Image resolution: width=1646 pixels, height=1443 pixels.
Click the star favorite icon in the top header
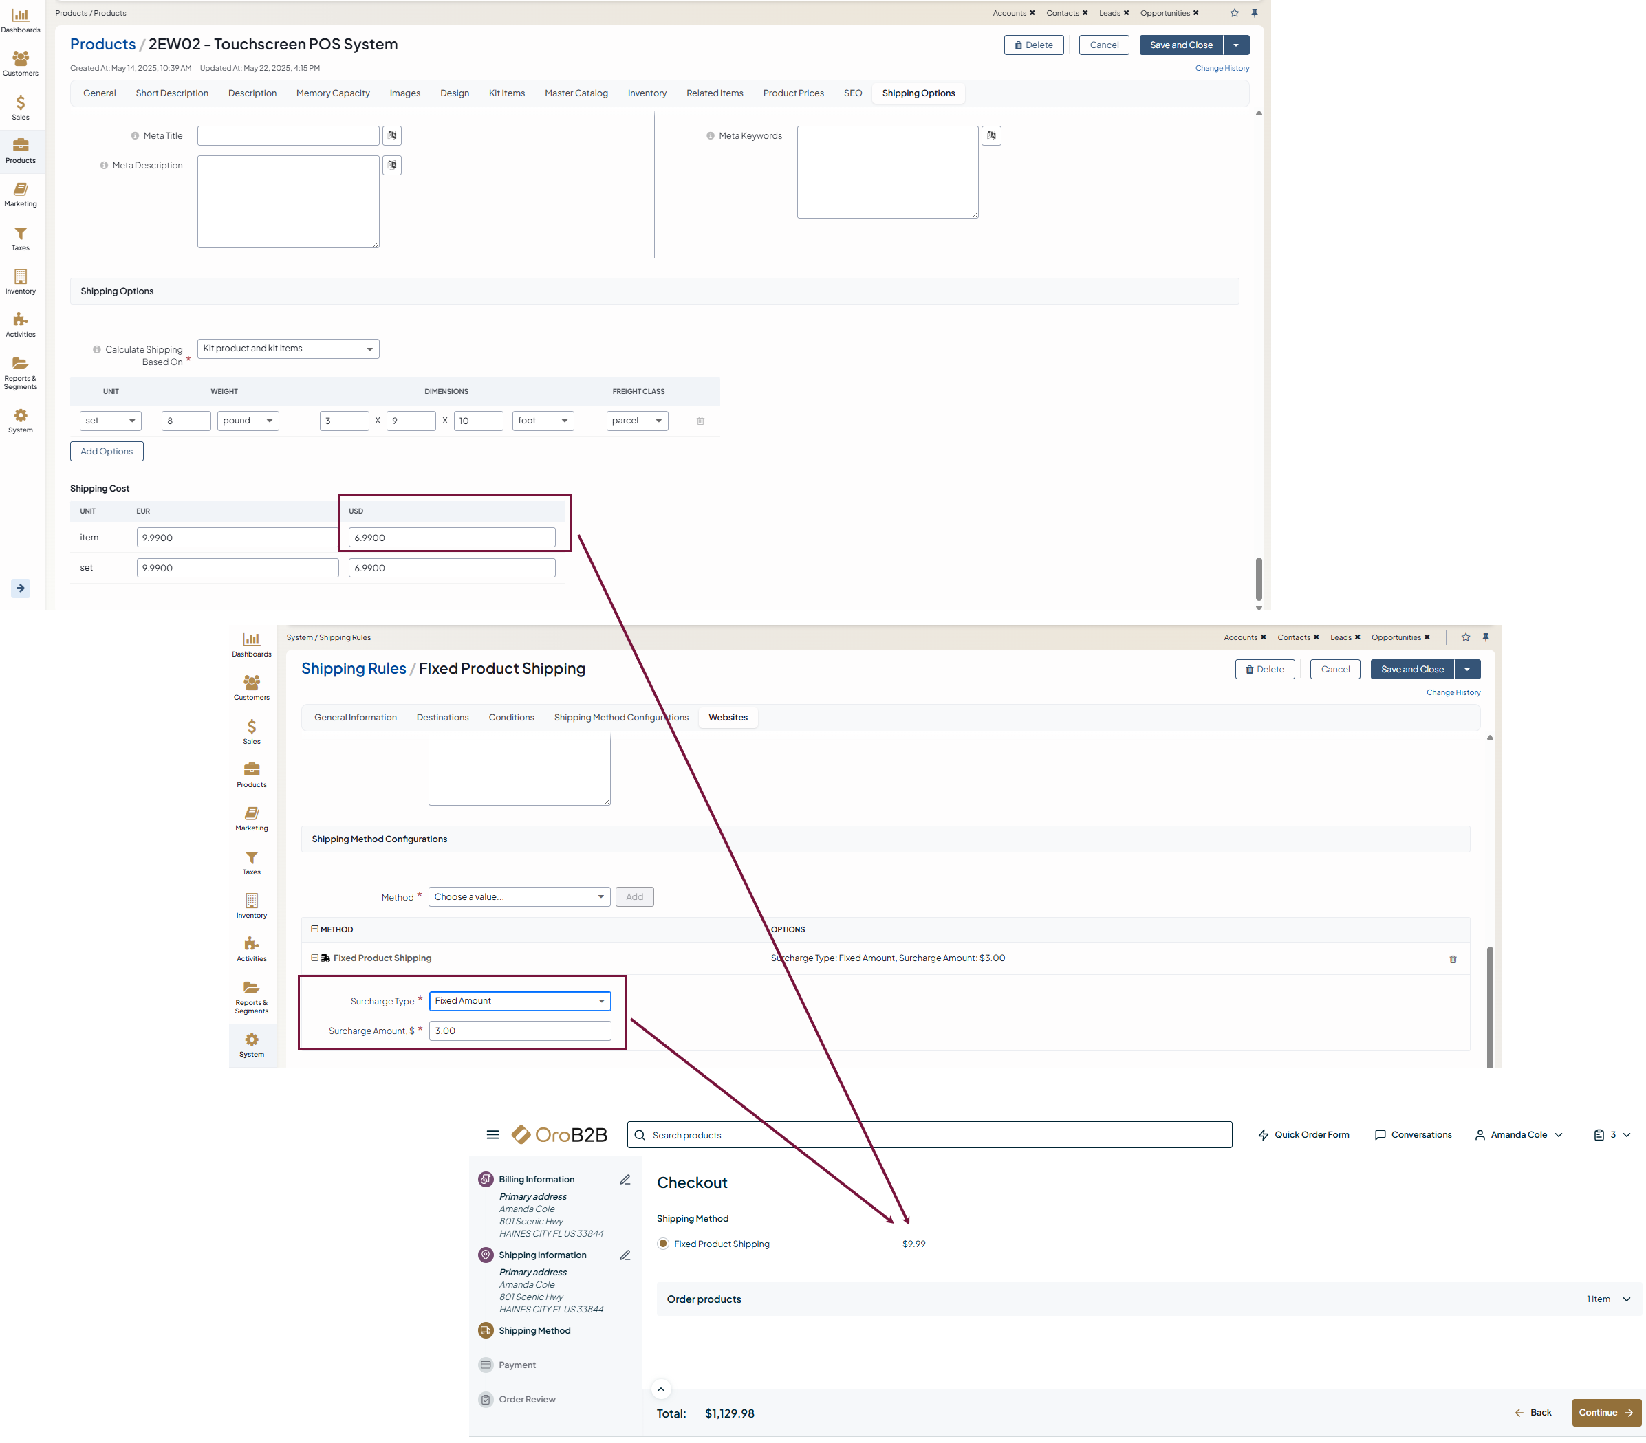(1234, 13)
